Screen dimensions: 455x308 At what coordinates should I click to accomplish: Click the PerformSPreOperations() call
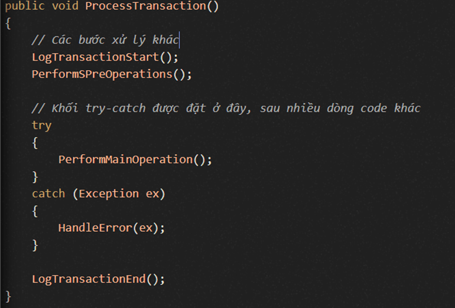pos(112,74)
